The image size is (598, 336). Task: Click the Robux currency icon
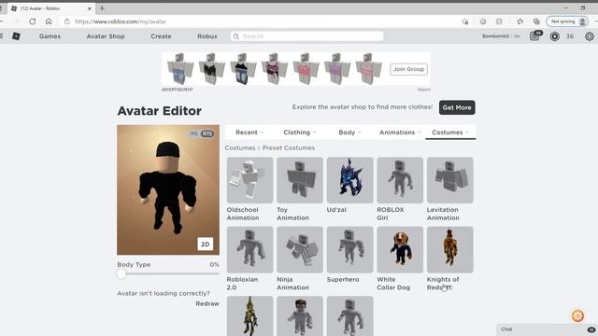click(554, 36)
